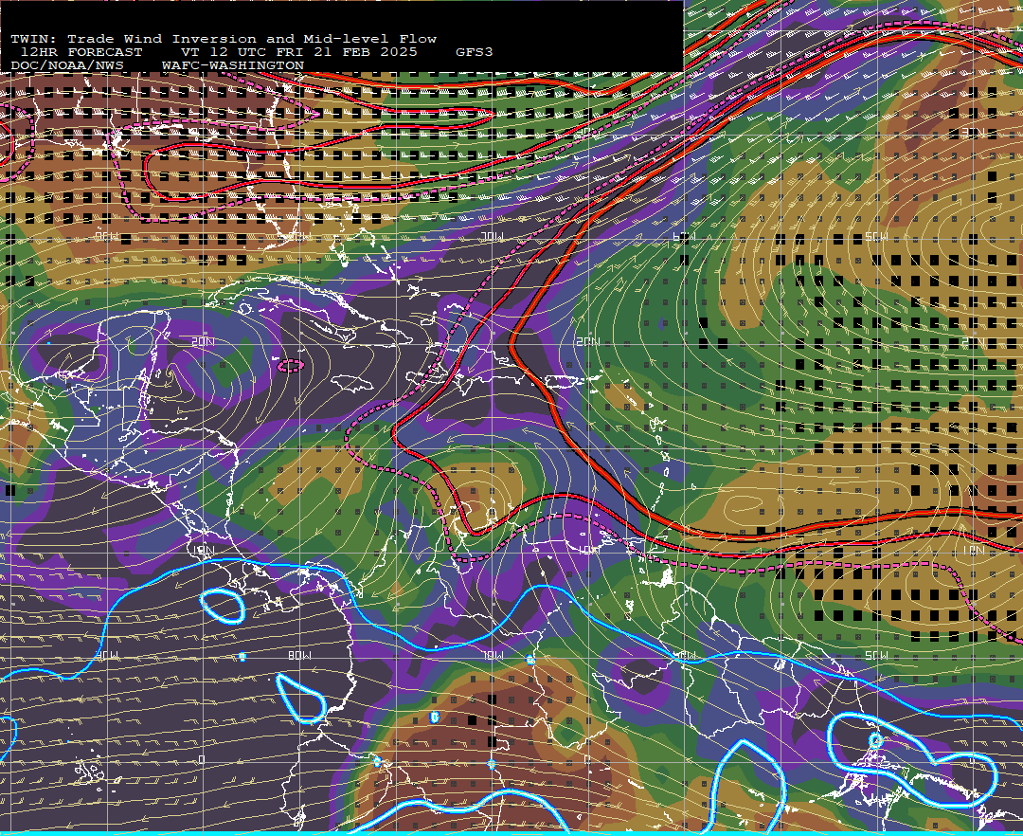Select the 'DOC/NOAA/NWS' source text
1023x836 pixels.
coord(67,65)
